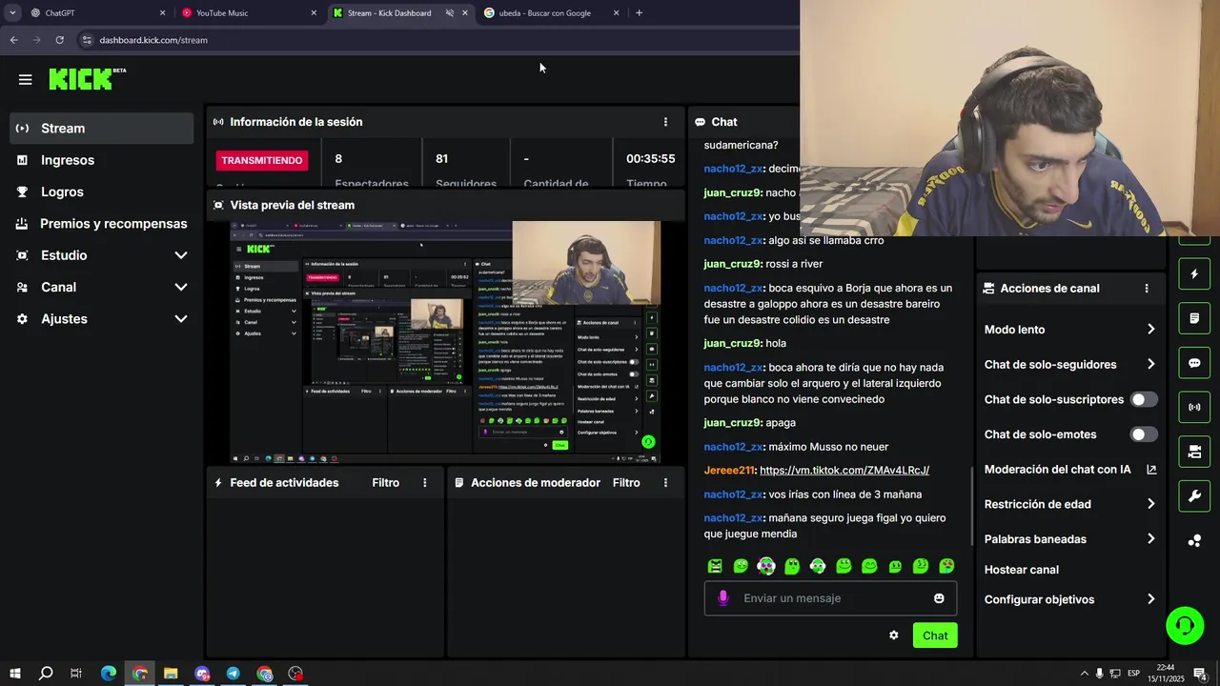Toggle Chat de solo-emotes switch

[1144, 434]
